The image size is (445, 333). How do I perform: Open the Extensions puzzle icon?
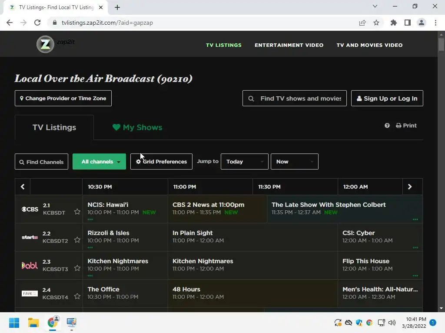point(393,23)
